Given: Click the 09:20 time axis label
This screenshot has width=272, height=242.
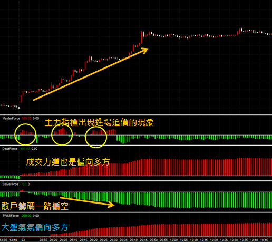Looking at the screenshot, I should 93,240.
